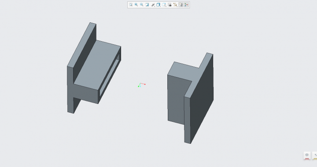Image resolution: width=317 pixels, height=167 pixels.
Task: Click the Repaint screen icon
Action: [x=147, y=5]
